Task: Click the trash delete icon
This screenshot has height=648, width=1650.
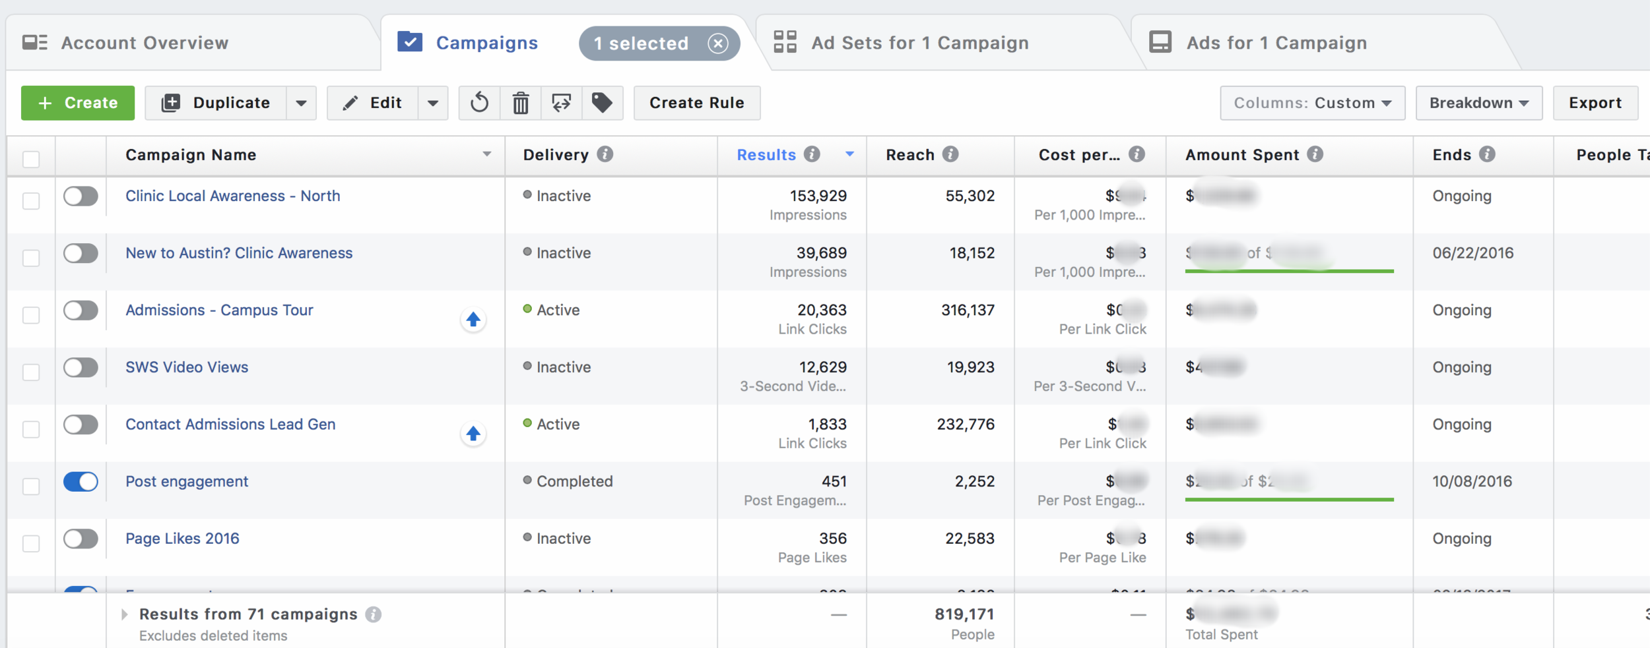Action: [521, 103]
